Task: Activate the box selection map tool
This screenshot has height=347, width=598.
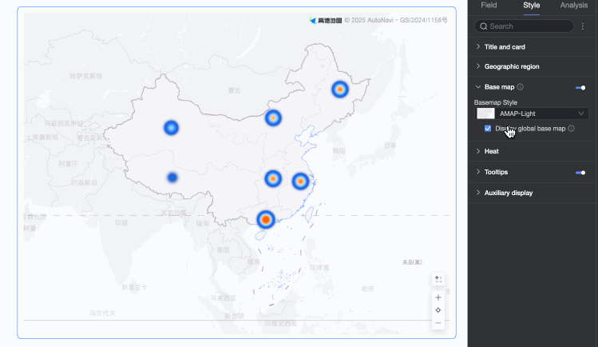Action: (438, 279)
